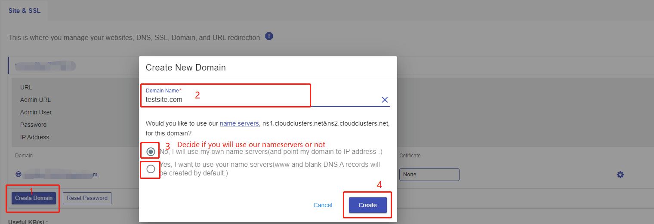Click the IP Address row label
This screenshot has height=224, width=654.
(x=34, y=137)
